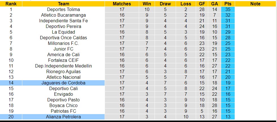Click the highlighted Alianza Petrolera team
The height and width of the screenshot is (122, 277).
tap(63, 117)
